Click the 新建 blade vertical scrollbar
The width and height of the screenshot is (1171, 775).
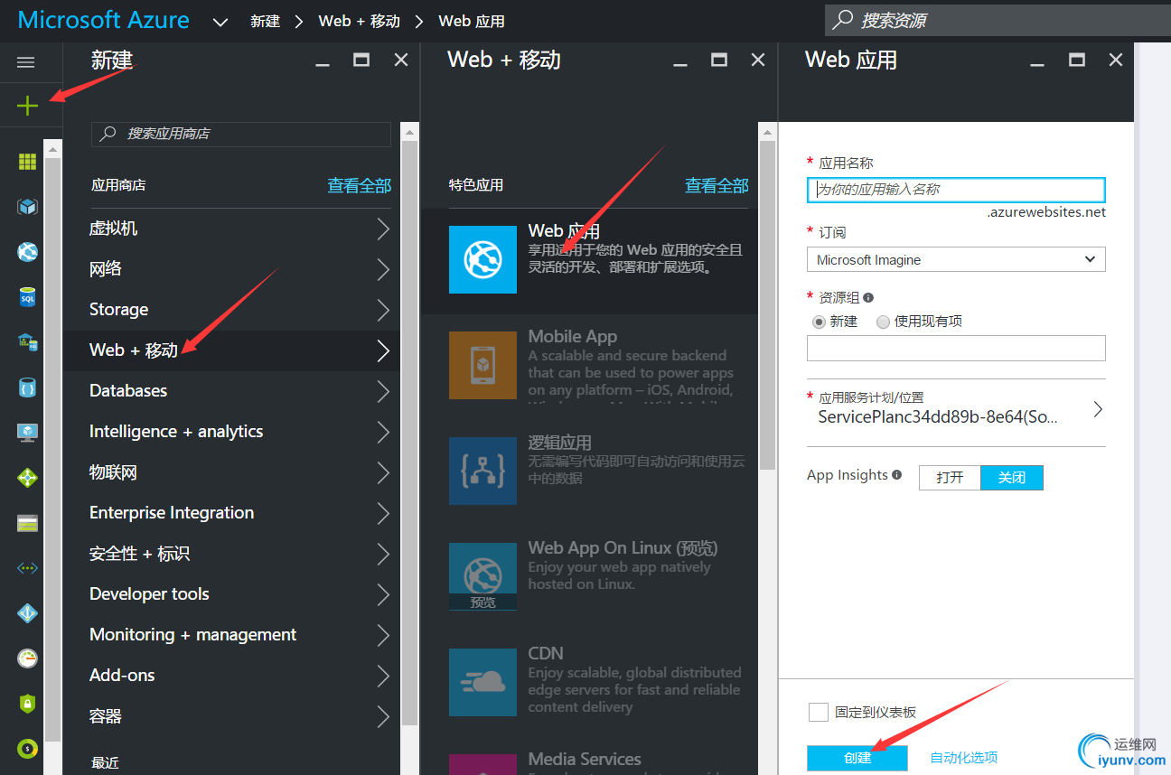pyautogui.click(x=409, y=434)
